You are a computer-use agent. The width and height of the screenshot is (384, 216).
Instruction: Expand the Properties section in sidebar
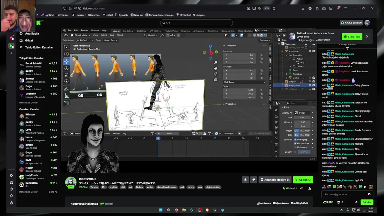229,104
